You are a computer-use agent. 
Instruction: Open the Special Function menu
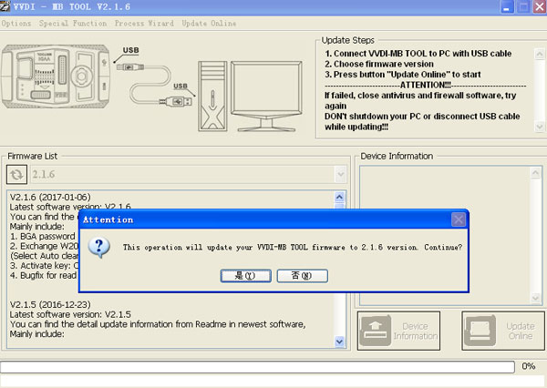coord(73,24)
